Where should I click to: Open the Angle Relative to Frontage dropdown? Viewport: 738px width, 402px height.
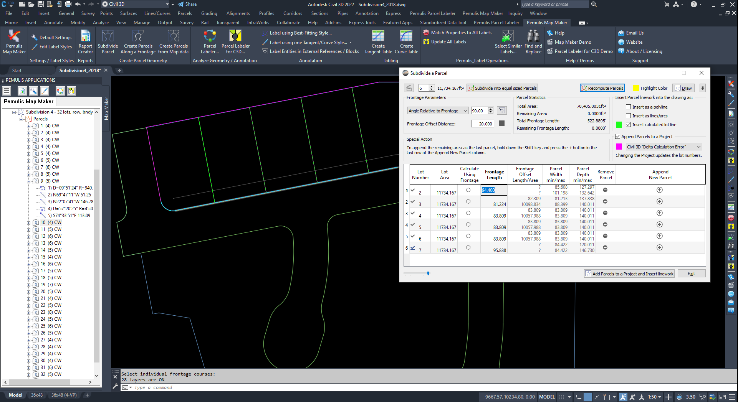(x=438, y=111)
